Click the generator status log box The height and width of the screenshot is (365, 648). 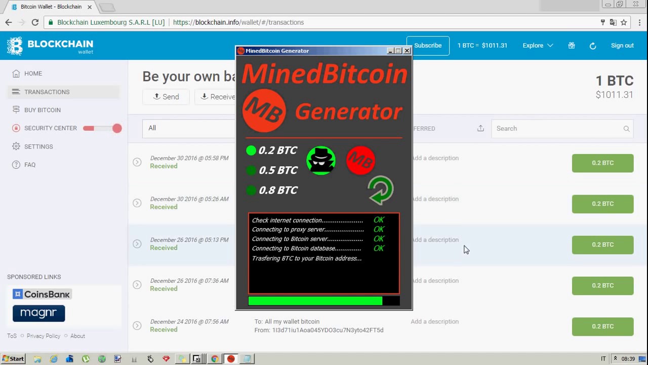(x=324, y=253)
